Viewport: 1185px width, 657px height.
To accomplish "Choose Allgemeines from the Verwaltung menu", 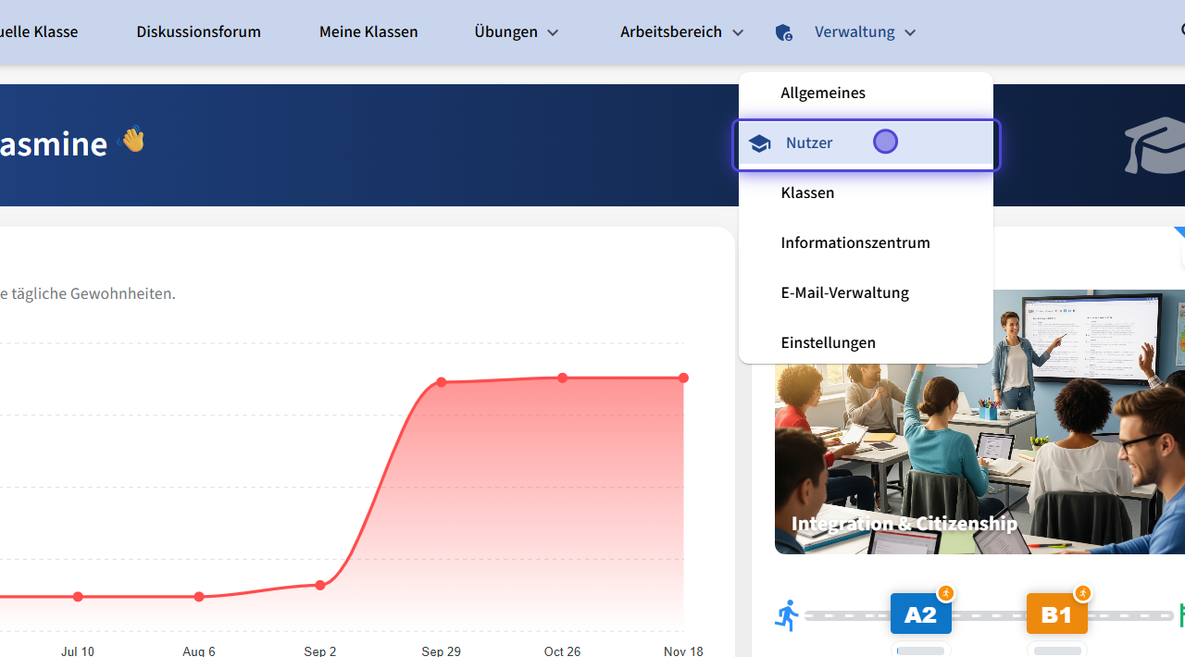I will coord(823,93).
